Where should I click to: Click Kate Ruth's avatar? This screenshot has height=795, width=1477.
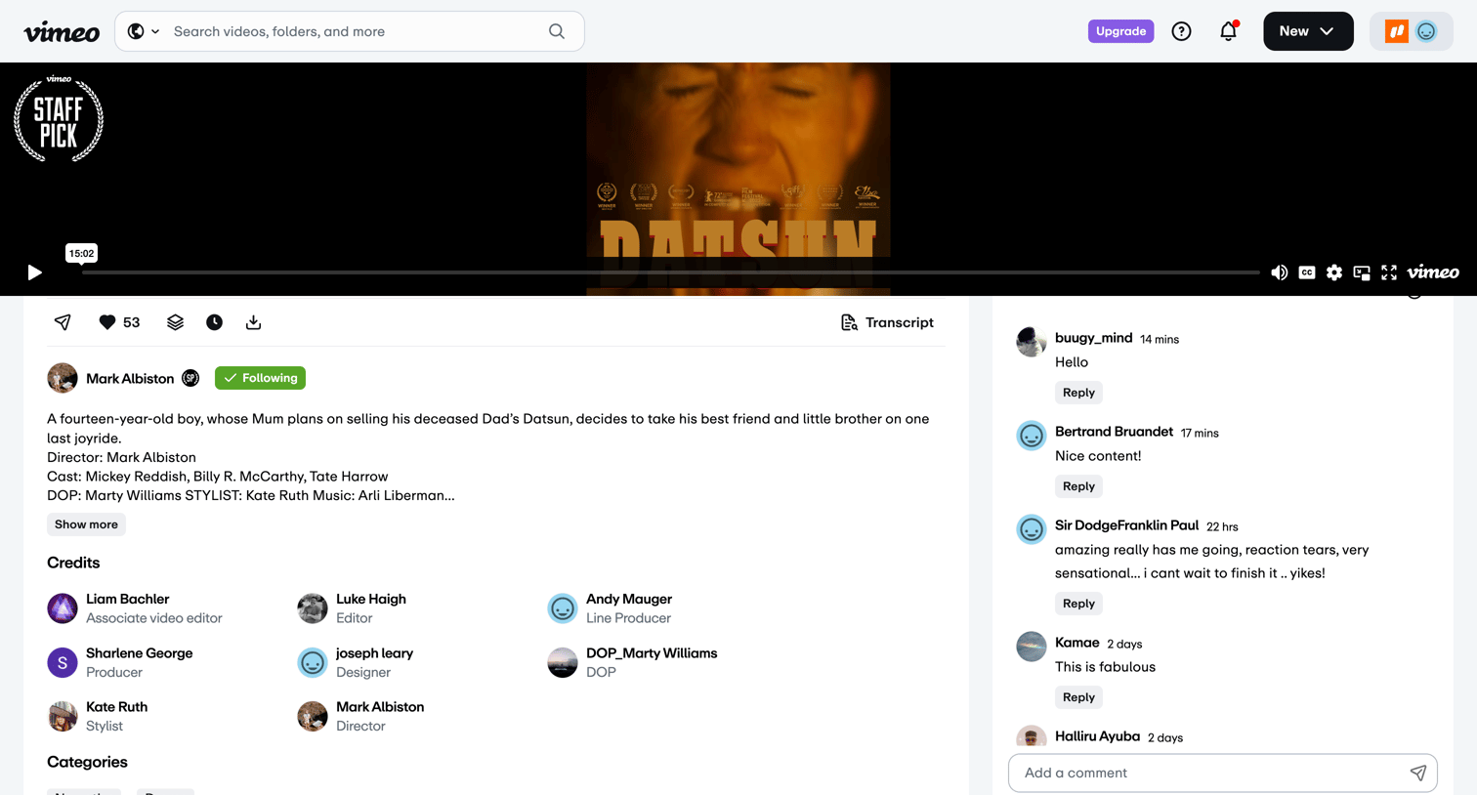pos(63,716)
